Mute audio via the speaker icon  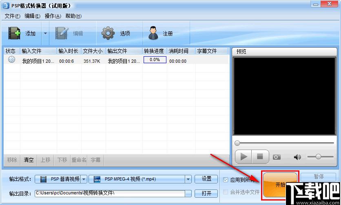coord(297,157)
